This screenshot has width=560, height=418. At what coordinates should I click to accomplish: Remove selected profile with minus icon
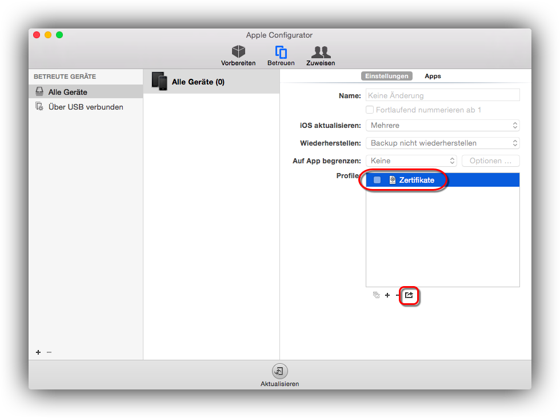click(x=398, y=295)
